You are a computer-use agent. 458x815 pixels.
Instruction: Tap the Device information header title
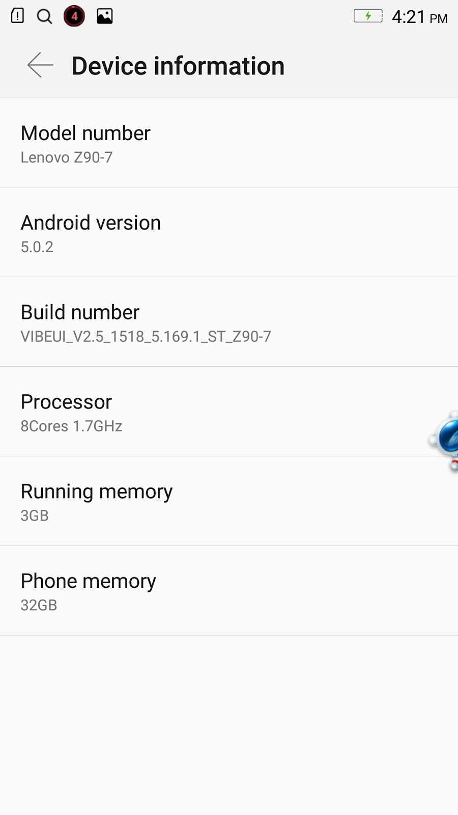[178, 66]
